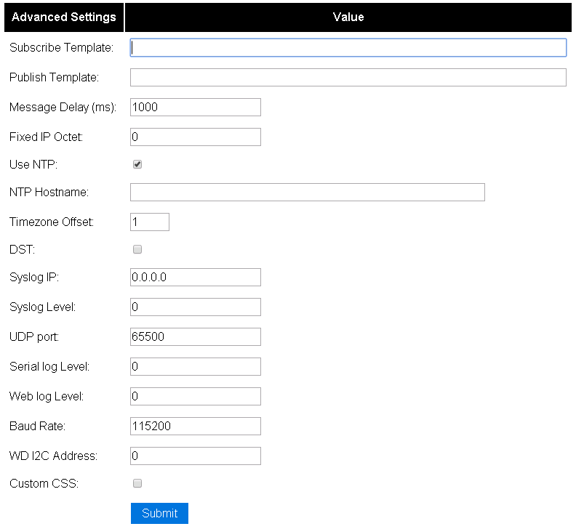Click the Subscribe Template input field
The height and width of the screenshot is (529, 576).
point(348,48)
